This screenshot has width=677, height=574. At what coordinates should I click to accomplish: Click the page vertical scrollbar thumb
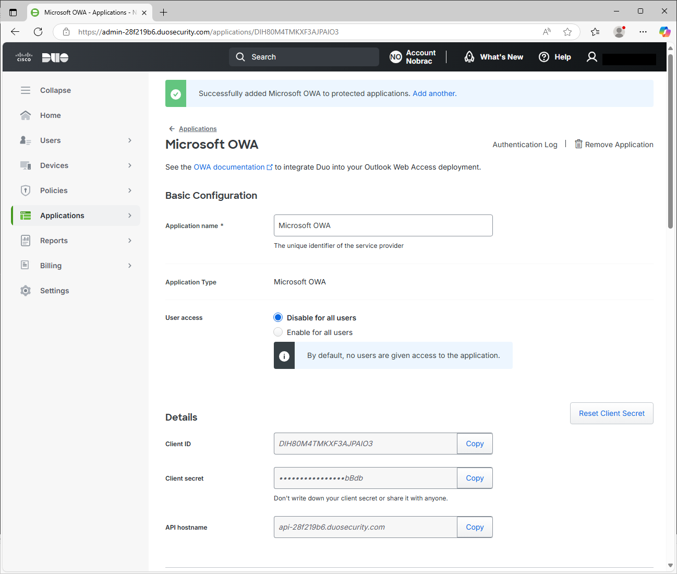[x=670, y=141]
